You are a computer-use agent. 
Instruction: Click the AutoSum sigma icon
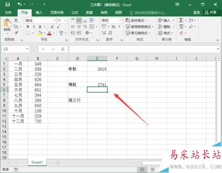click(181, 20)
